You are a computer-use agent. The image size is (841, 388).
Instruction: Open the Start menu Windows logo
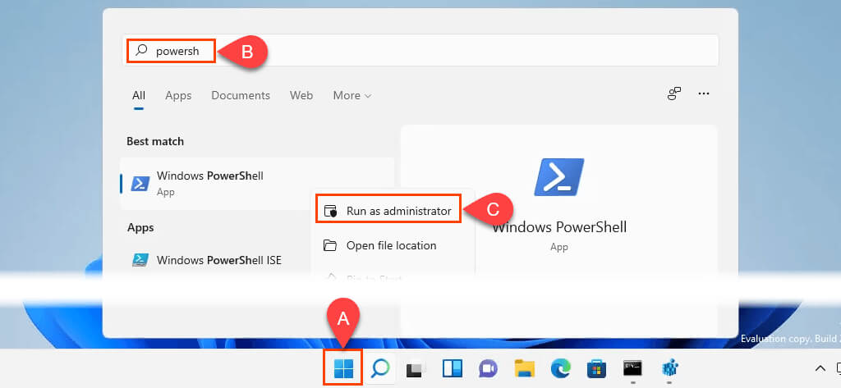(x=343, y=368)
